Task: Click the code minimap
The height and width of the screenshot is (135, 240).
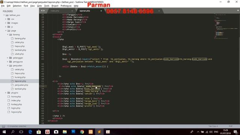Action: tap(226, 26)
